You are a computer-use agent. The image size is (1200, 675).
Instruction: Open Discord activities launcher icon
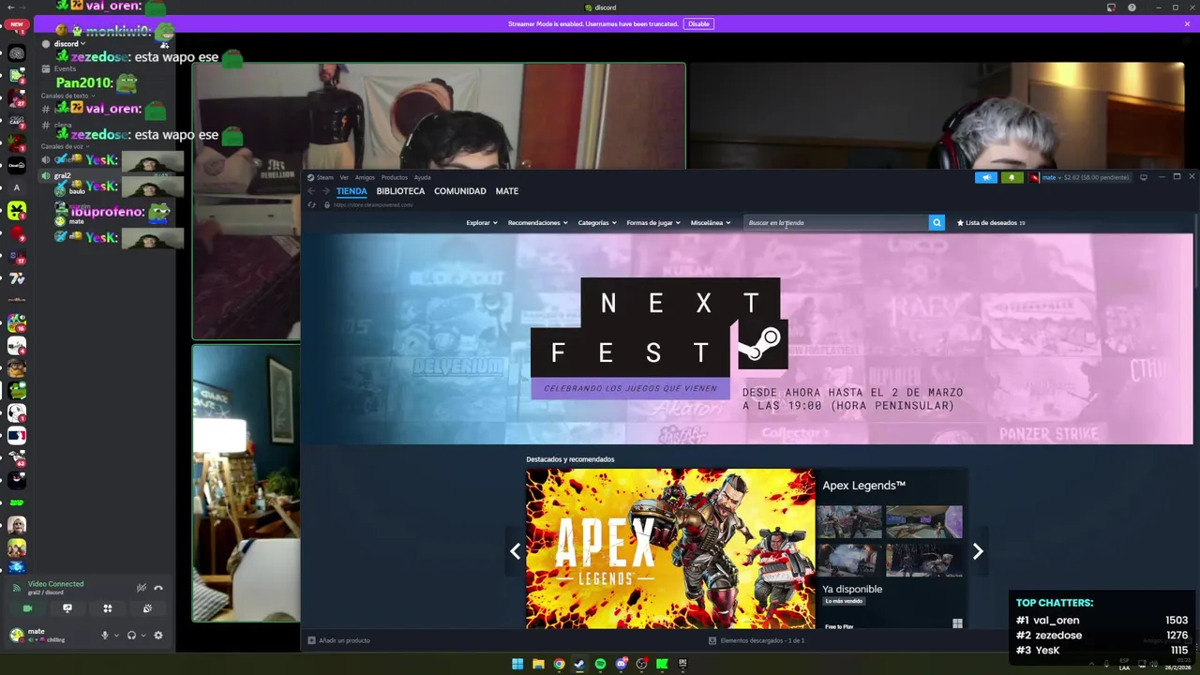108,608
